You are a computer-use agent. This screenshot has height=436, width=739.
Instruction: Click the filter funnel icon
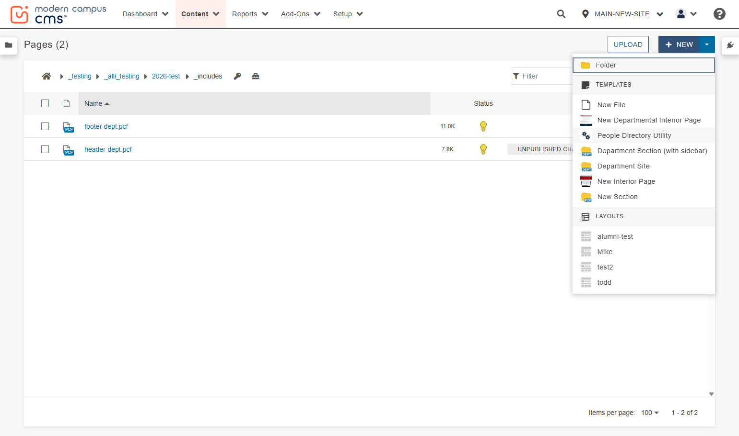516,76
